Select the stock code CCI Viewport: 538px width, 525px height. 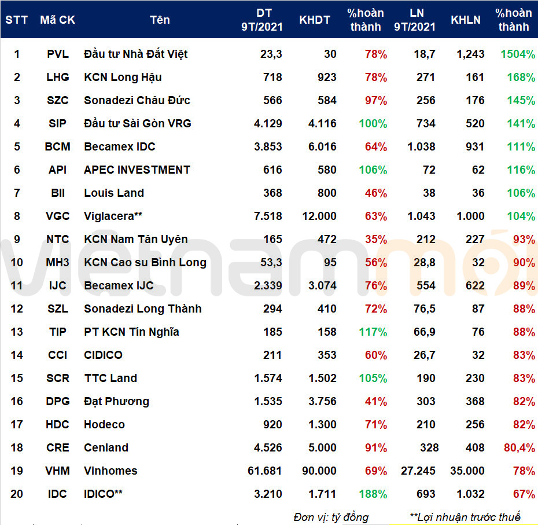[57, 355]
